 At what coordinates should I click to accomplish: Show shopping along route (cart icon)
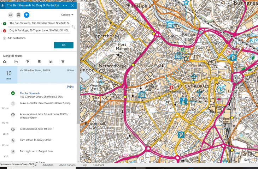click(63, 61)
